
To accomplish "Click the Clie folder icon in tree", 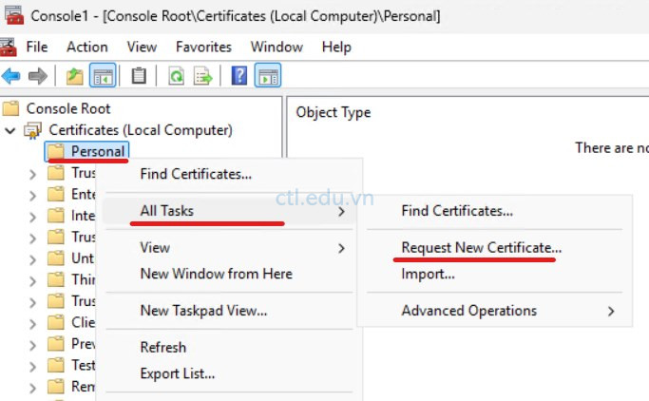I will pos(56,322).
